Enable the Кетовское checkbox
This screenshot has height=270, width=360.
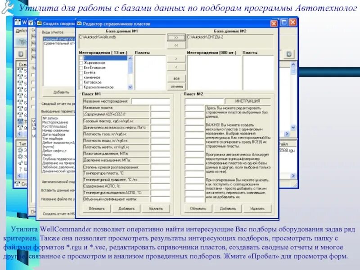(x=81, y=82)
